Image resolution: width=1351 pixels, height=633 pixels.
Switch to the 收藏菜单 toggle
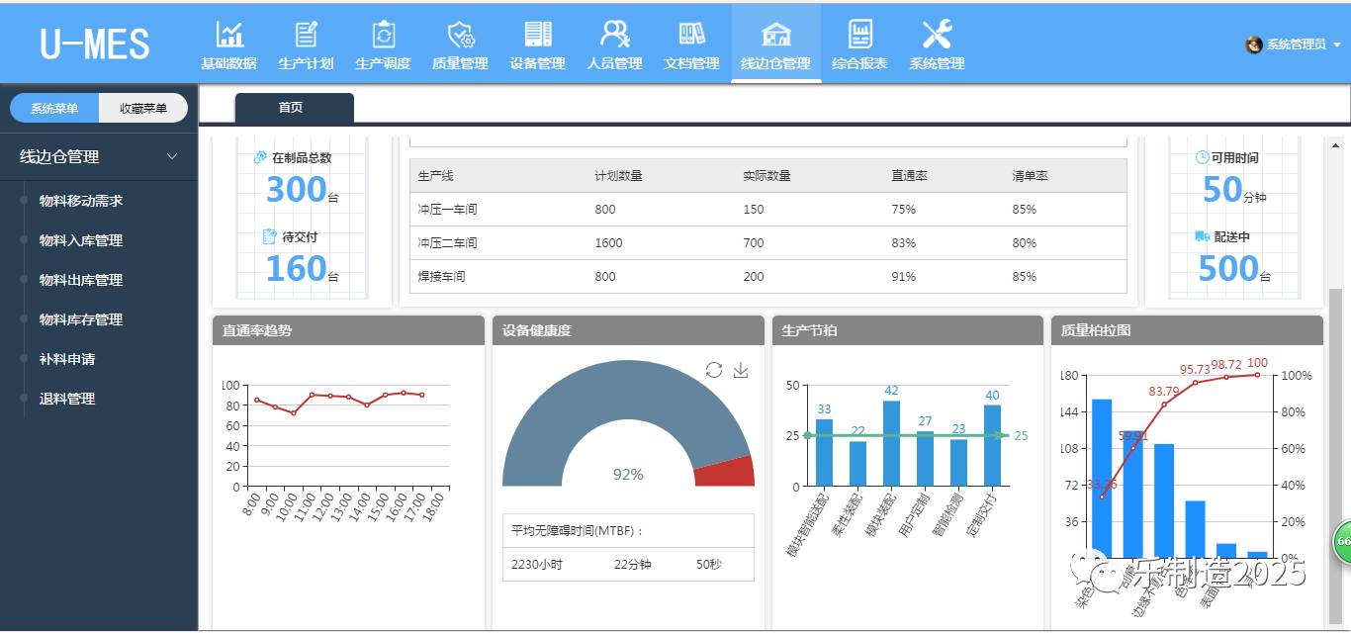pos(143,109)
